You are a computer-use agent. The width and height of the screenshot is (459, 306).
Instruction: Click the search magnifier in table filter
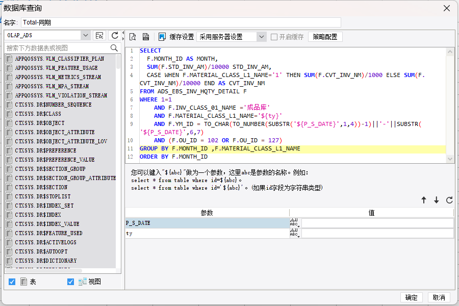[114, 48]
